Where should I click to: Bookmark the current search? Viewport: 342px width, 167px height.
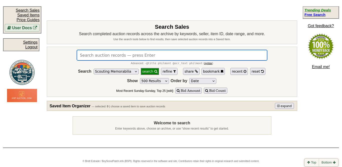pyautogui.click(x=213, y=71)
